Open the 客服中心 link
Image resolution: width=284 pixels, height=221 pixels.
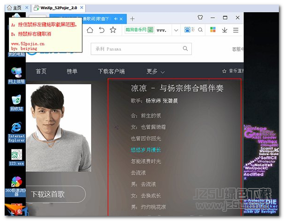(238, 49)
